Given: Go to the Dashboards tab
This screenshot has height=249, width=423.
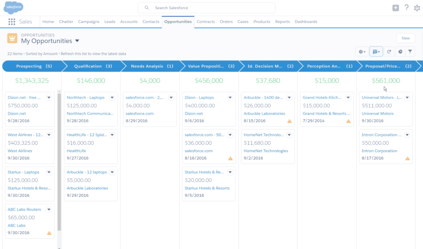Looking at the screenshot, I should (x=306, y=22).
